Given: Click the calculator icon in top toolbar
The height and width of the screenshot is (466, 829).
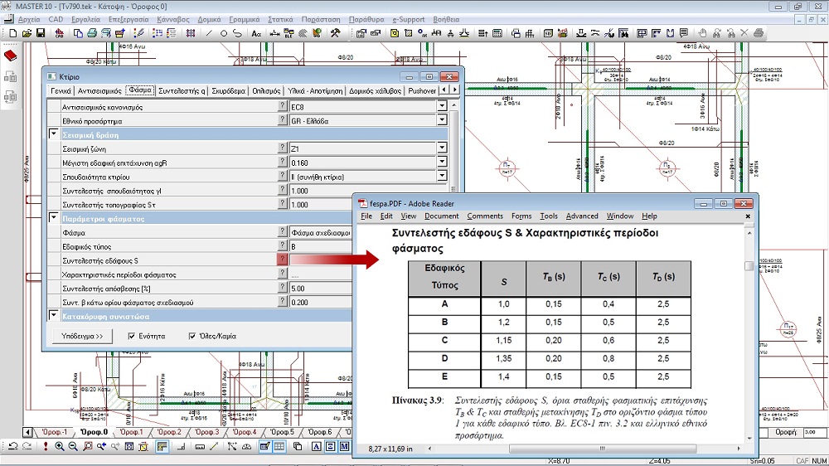Looking at the screenshot, I should (497, 33).
